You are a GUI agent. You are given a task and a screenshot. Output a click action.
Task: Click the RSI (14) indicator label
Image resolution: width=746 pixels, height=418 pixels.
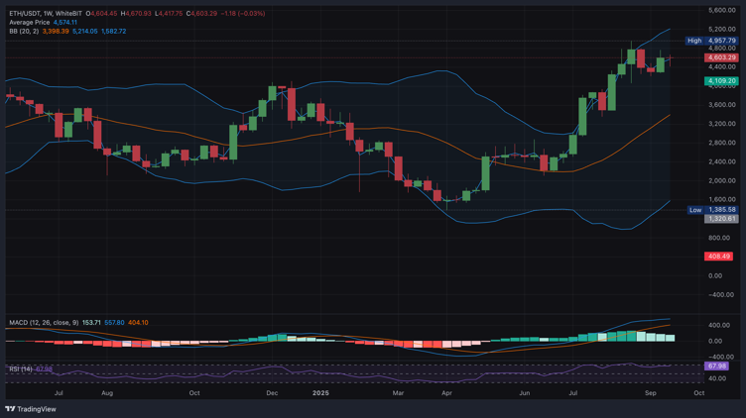(21, 368)
